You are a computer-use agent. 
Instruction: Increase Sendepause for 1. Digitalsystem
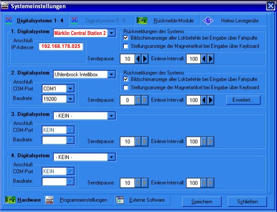coord(145,59)
